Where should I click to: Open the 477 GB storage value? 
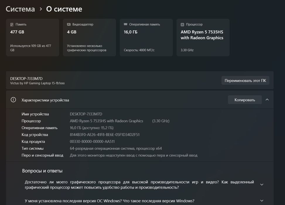pos(17,32)
